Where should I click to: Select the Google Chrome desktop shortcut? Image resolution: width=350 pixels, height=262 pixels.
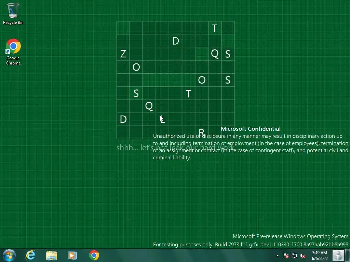click(x=13, y=52)
